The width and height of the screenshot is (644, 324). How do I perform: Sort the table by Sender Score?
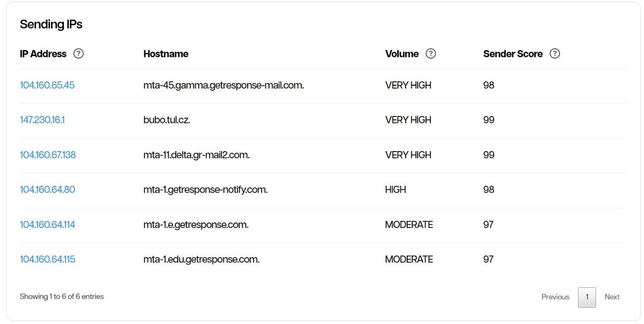coord(513,54)
